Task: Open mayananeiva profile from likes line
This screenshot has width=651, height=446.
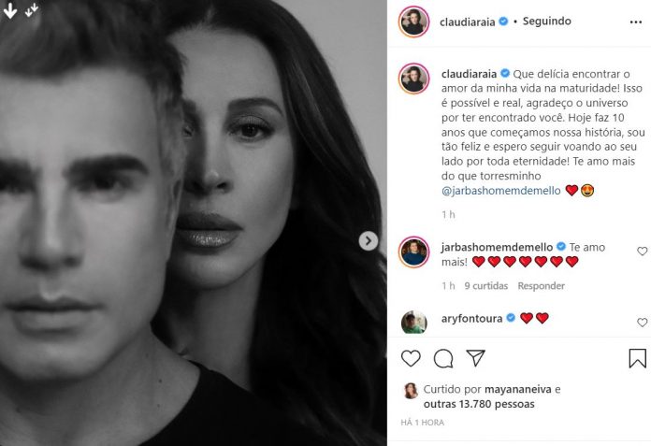Action: coord(518,390)
